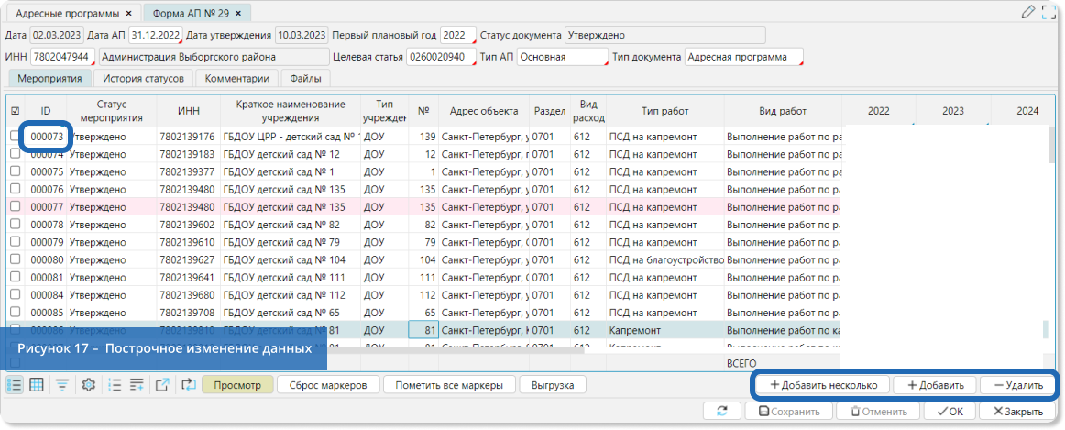
Task: Select cell ГБДОУ детский сад № 12
Action: [291, 154]
